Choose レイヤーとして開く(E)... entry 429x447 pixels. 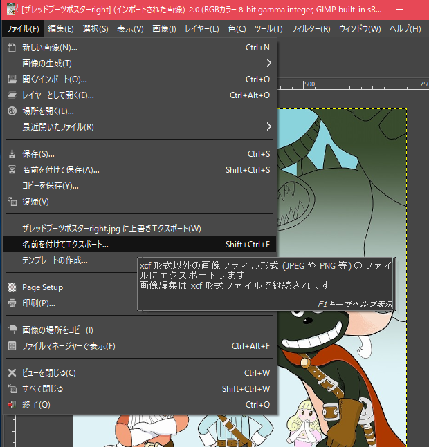pos(140,95)
